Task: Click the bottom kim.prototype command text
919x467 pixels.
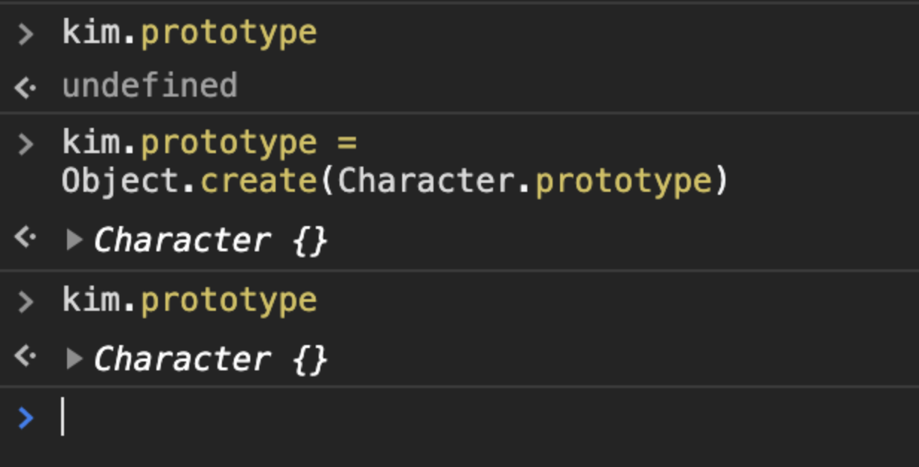Action: (190, 301)
